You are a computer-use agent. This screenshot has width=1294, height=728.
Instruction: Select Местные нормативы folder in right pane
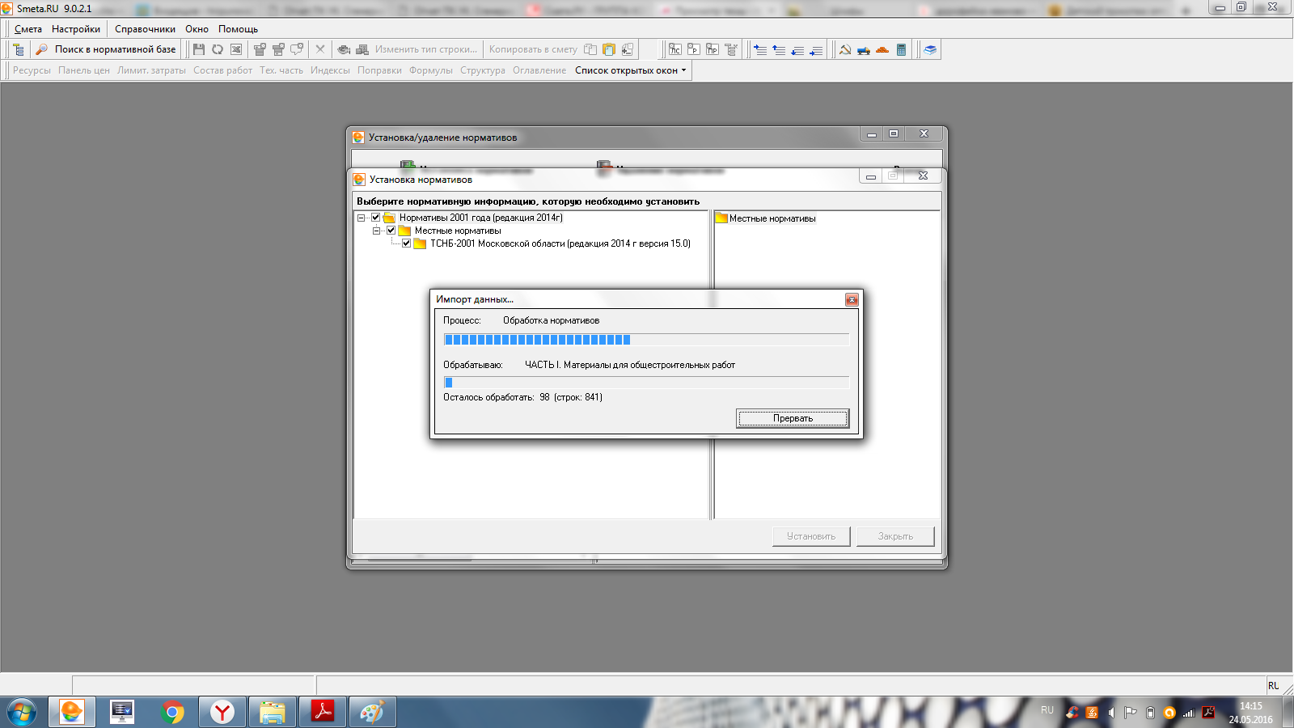click(x=772, y=218)
